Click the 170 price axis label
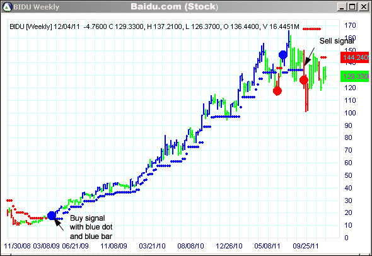 pos(350,25)
